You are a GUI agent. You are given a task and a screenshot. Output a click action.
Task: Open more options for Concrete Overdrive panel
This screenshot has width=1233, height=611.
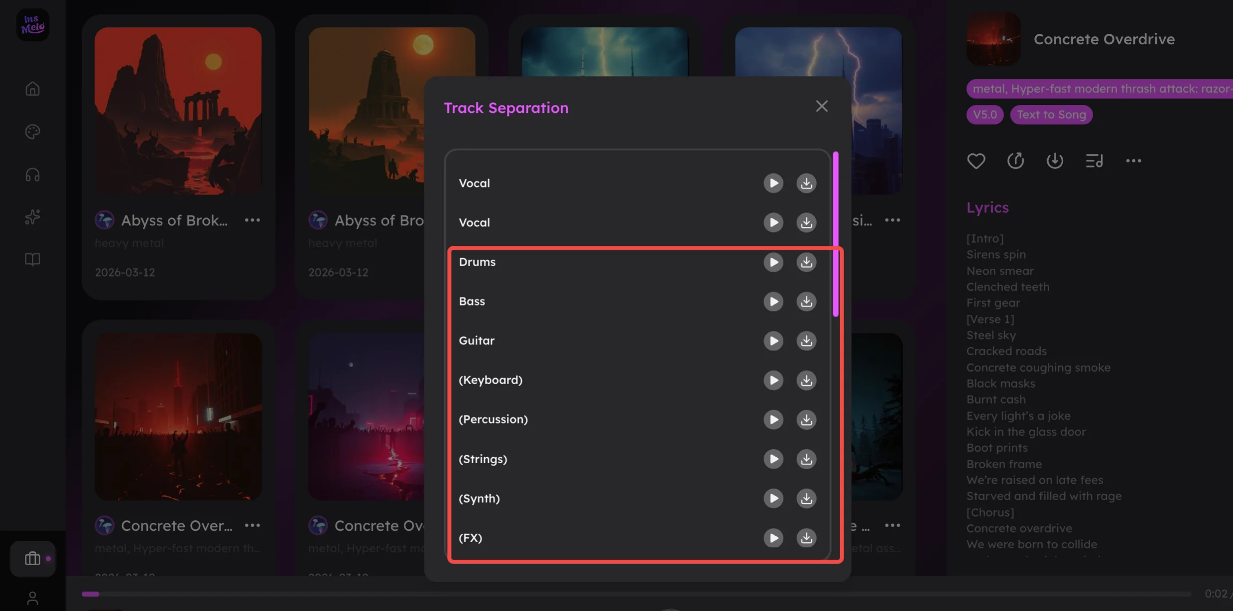pos(1133,161)
